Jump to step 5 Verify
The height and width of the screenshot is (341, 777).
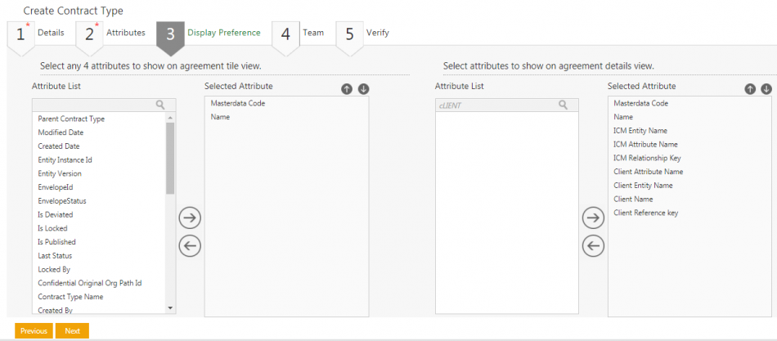pos(366,33)
